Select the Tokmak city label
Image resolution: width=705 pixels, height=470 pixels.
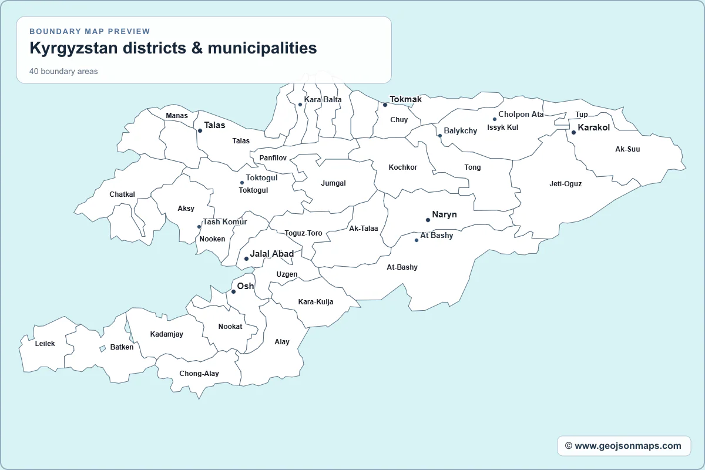(x=406, y=99)
